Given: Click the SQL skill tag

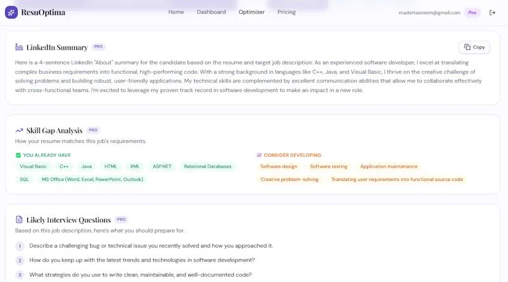Looking at the screenshot, I should click(24, 179).
